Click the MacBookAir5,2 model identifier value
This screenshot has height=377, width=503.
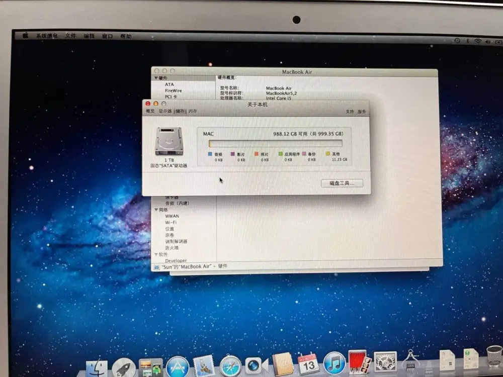pos(281,93)
